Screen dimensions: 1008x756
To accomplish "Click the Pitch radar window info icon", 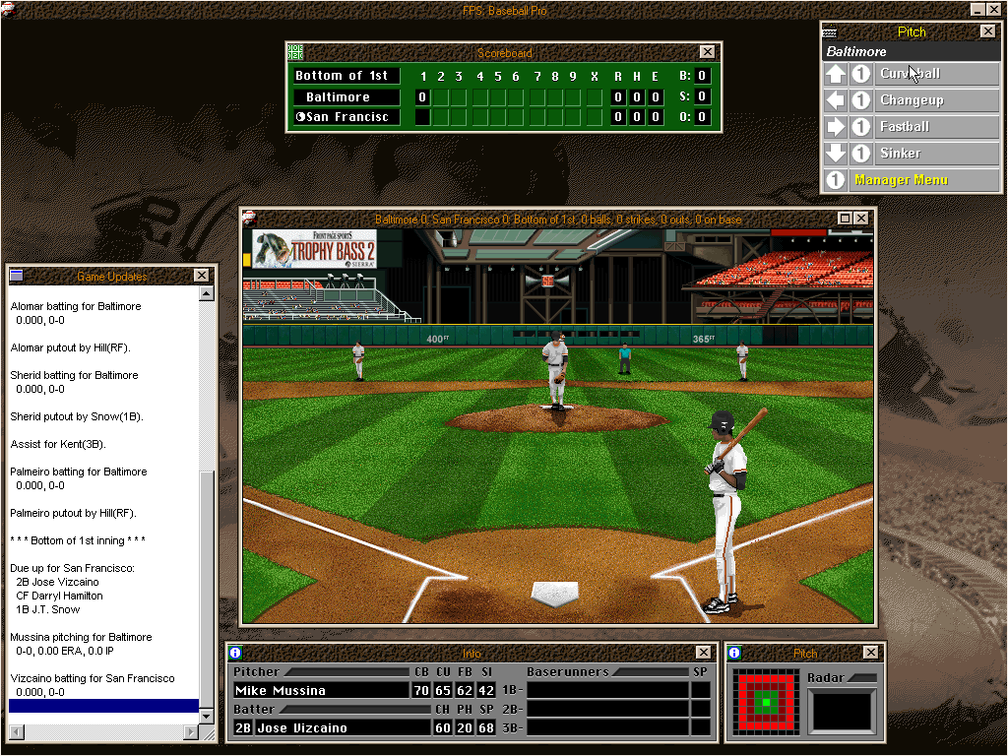I will [734, 653].
